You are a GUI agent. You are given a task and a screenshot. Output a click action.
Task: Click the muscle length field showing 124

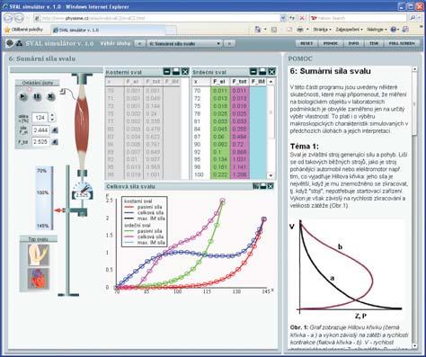coord(40,118)
